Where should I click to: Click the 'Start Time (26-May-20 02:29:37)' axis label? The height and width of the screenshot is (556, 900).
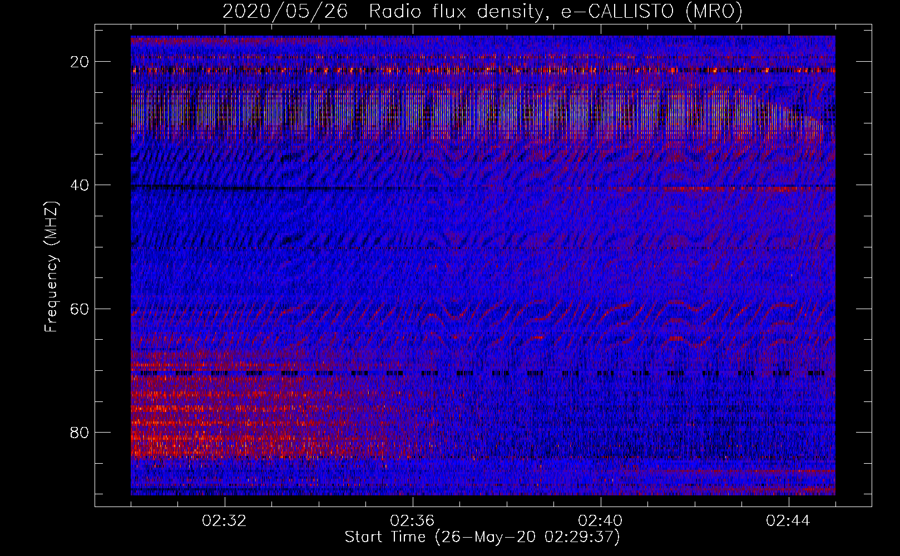tap(482, 537)
